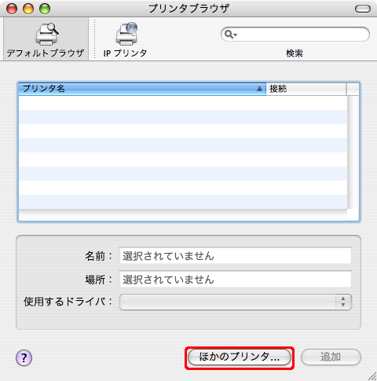Open the 使用するドライバ popup menu

click(x=235, y=302)
